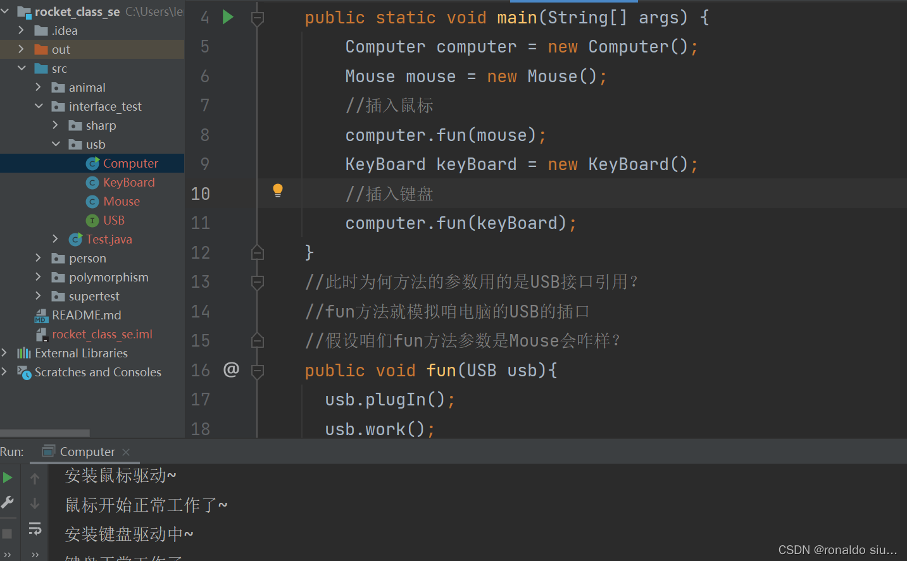The width and height of the screenshot is (907, 561).
Task: Click KeyBoard class icon in tree
Action: (x=92, y=182)
